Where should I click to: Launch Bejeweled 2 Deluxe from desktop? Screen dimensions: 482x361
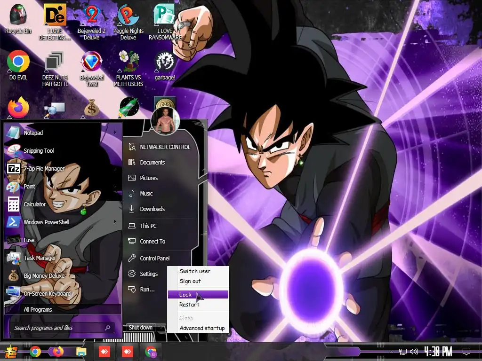coord(91,22)
